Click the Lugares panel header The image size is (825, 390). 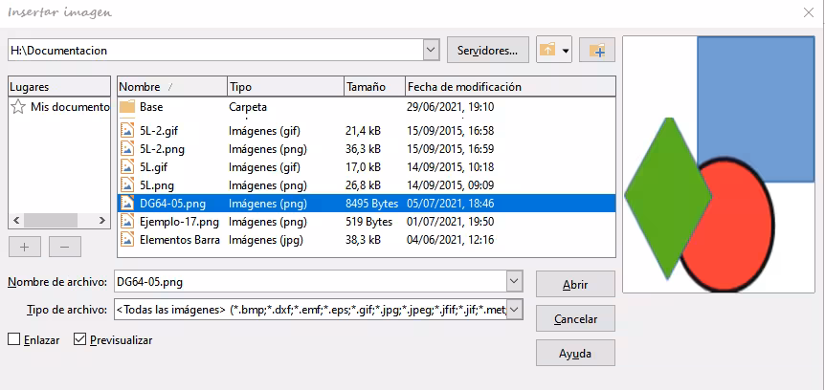point(59,87)
